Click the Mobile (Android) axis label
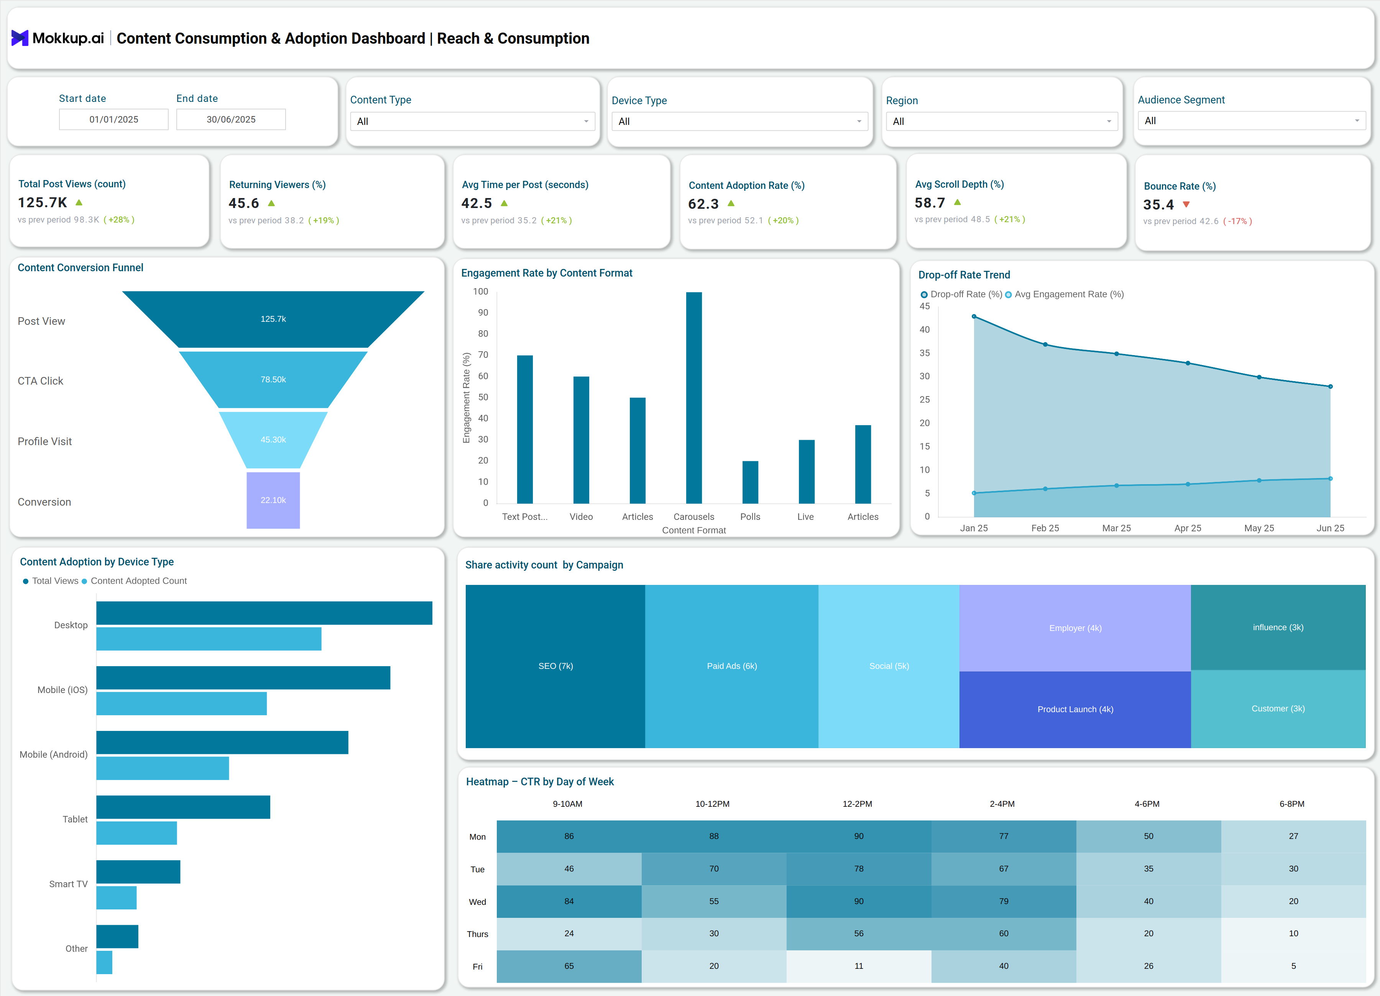 [x=54, y=755]
